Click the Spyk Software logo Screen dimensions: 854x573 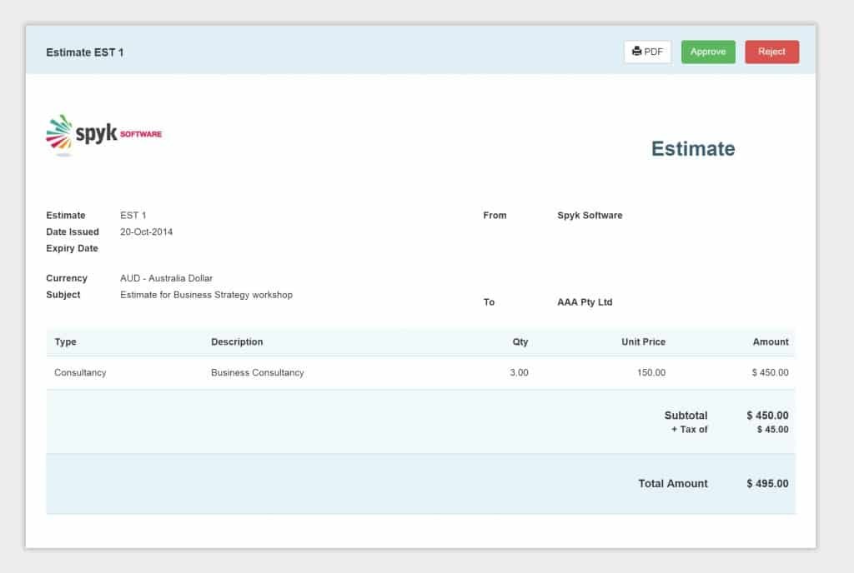(x=102, y=132)
